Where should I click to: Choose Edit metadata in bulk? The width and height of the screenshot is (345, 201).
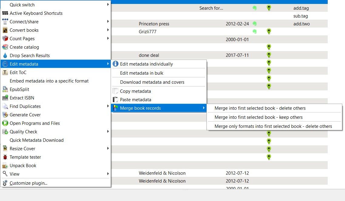(x=142, y=73)
